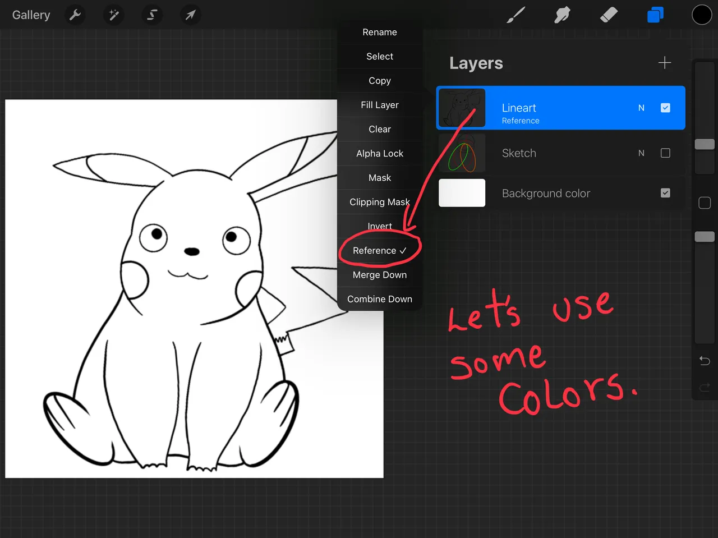
Task: Choose Merge Down option
Action: (x=380, y=275)
